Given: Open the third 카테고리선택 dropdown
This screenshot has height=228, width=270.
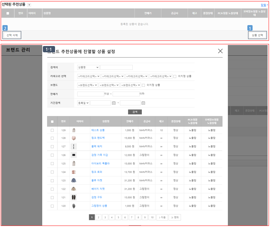Looking at the screenshot, I should [x=137, y=76].
